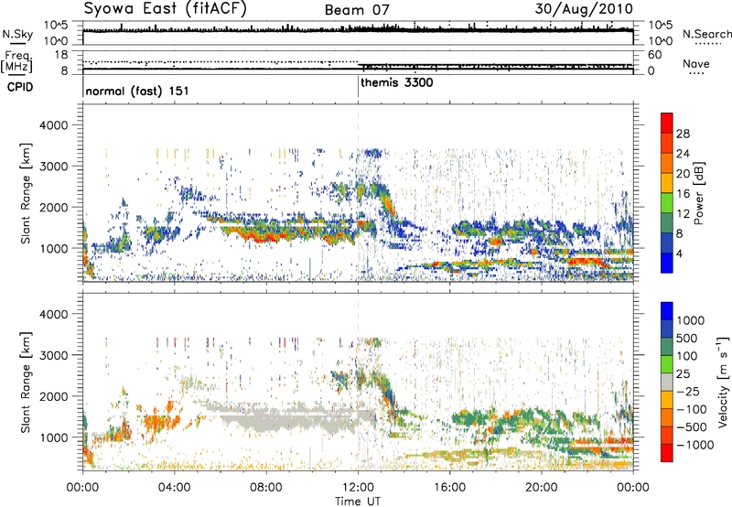Click the power colorbar value 28
This screenshot has width=732, height=507.
[x=683, y=134]
